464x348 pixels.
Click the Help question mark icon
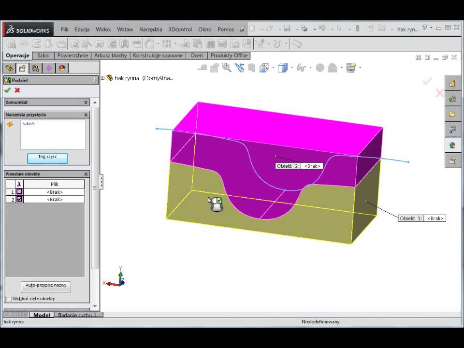425,28
